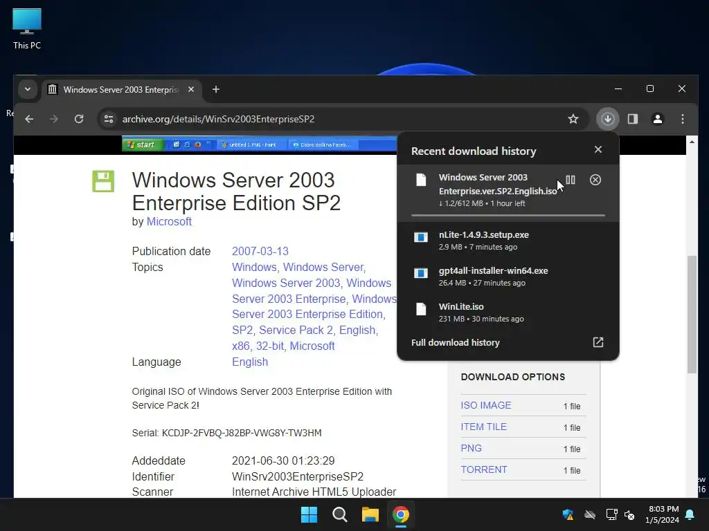Pause the Windows Server 2003 ISO download
The height and width of the screenshot is (531, 709).
pyautogui.click(x=571, y=180)
